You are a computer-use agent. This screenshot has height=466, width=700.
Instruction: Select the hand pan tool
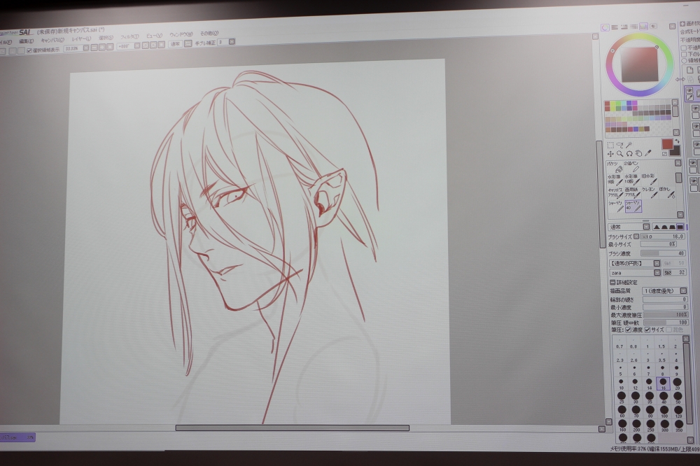[x=638, y=153]
